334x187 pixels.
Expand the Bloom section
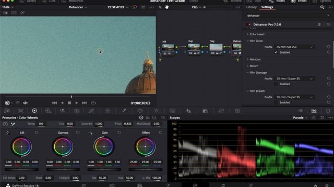(x=248, y=66)
